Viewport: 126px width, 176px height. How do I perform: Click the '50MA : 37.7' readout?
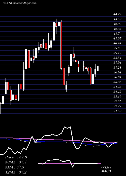click(x=16, y=162)
